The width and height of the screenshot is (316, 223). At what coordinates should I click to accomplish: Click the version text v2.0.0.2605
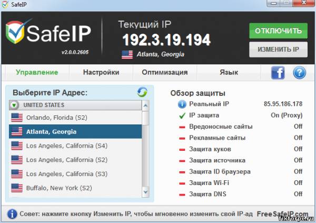[75, 52]
